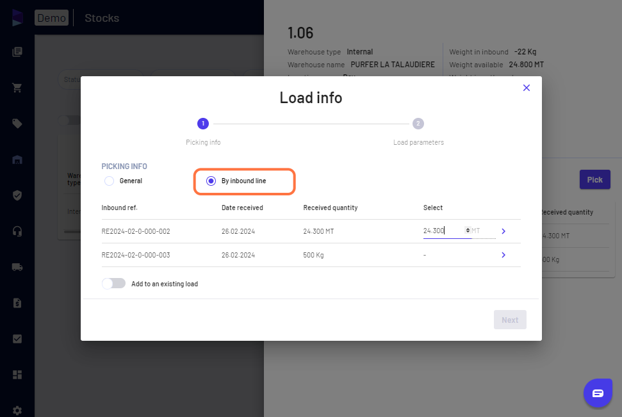Click the Select column header
The height and width of the screenshot is (417, 622).
[433, 208]
